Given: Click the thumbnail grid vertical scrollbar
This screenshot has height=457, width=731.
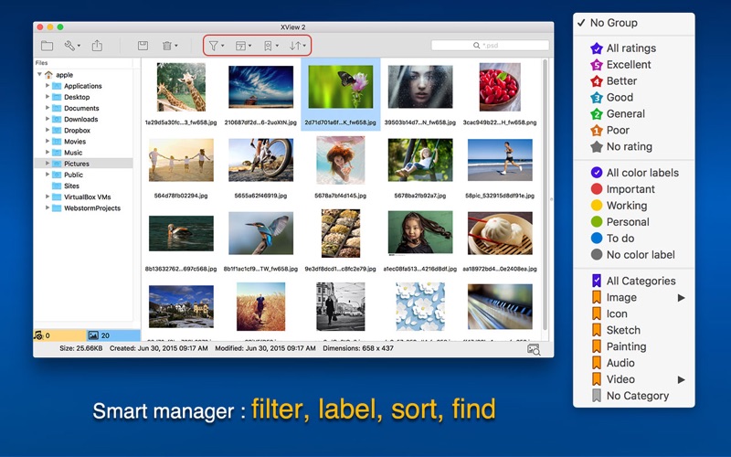Looking at the screenshot, I should (545, 194).
